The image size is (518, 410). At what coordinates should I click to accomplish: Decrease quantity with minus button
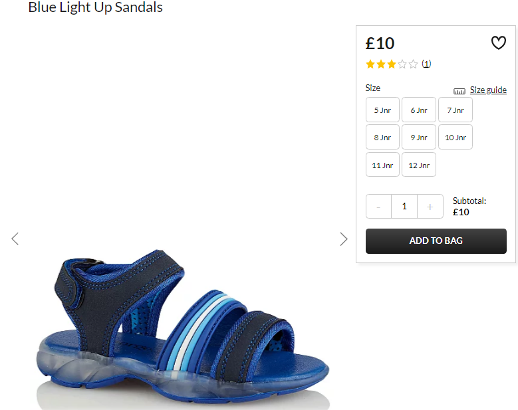pos(378,207)
